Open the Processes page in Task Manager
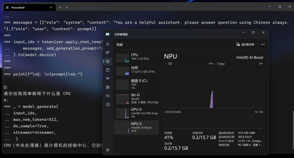Screen dimensions: 294x158 (x=108, y=53)
